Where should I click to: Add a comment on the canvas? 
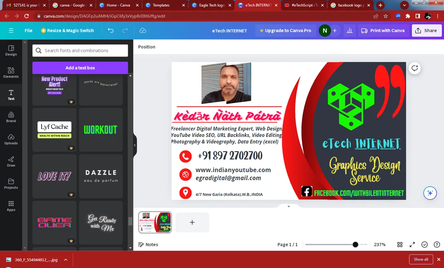click(x=415, y=68)
